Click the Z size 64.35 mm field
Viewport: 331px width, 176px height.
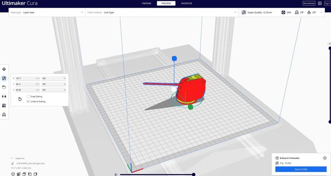28,90
